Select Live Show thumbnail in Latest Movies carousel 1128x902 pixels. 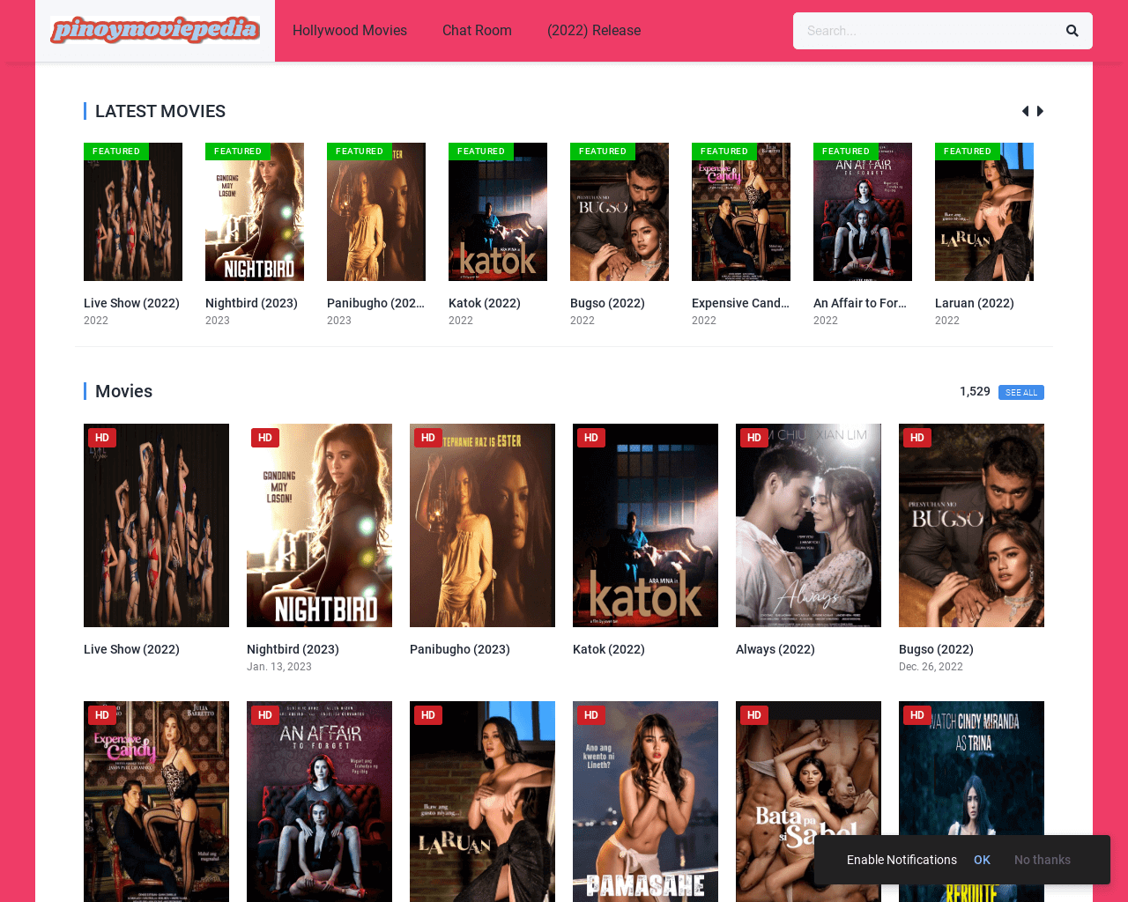tap(133, 212)
